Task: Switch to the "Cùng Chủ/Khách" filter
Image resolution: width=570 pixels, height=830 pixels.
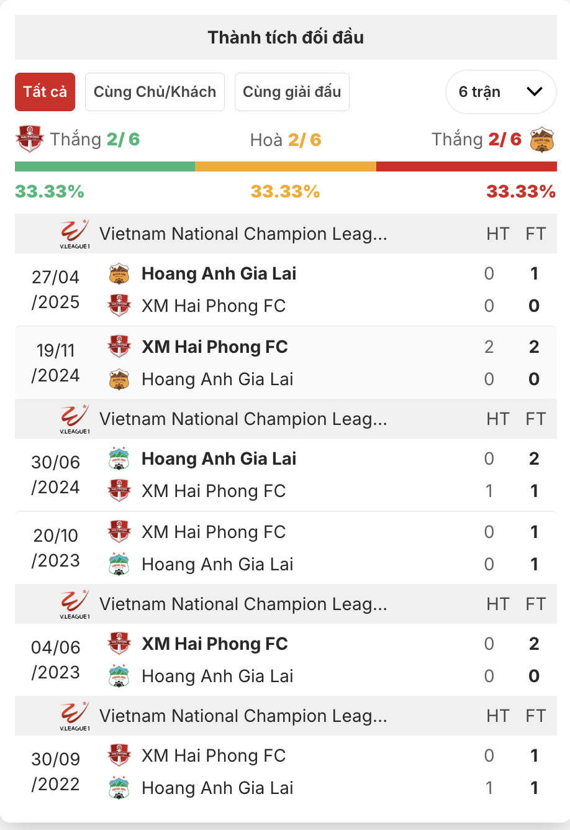Action: (155, 92)
